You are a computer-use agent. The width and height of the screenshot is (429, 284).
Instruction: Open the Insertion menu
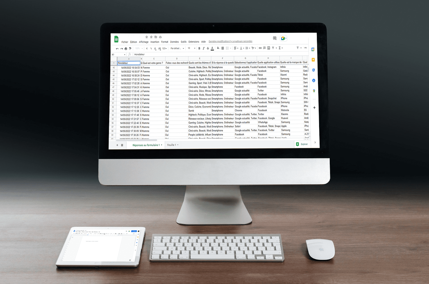155,42
